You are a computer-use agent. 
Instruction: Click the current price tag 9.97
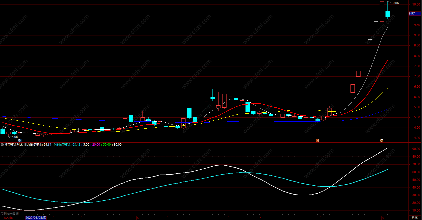click(415, 13)
